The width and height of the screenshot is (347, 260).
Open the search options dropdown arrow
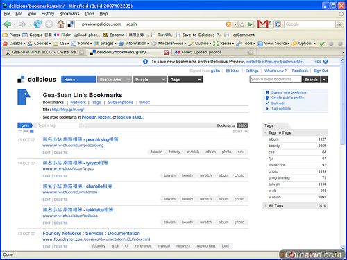click(324, 79)
